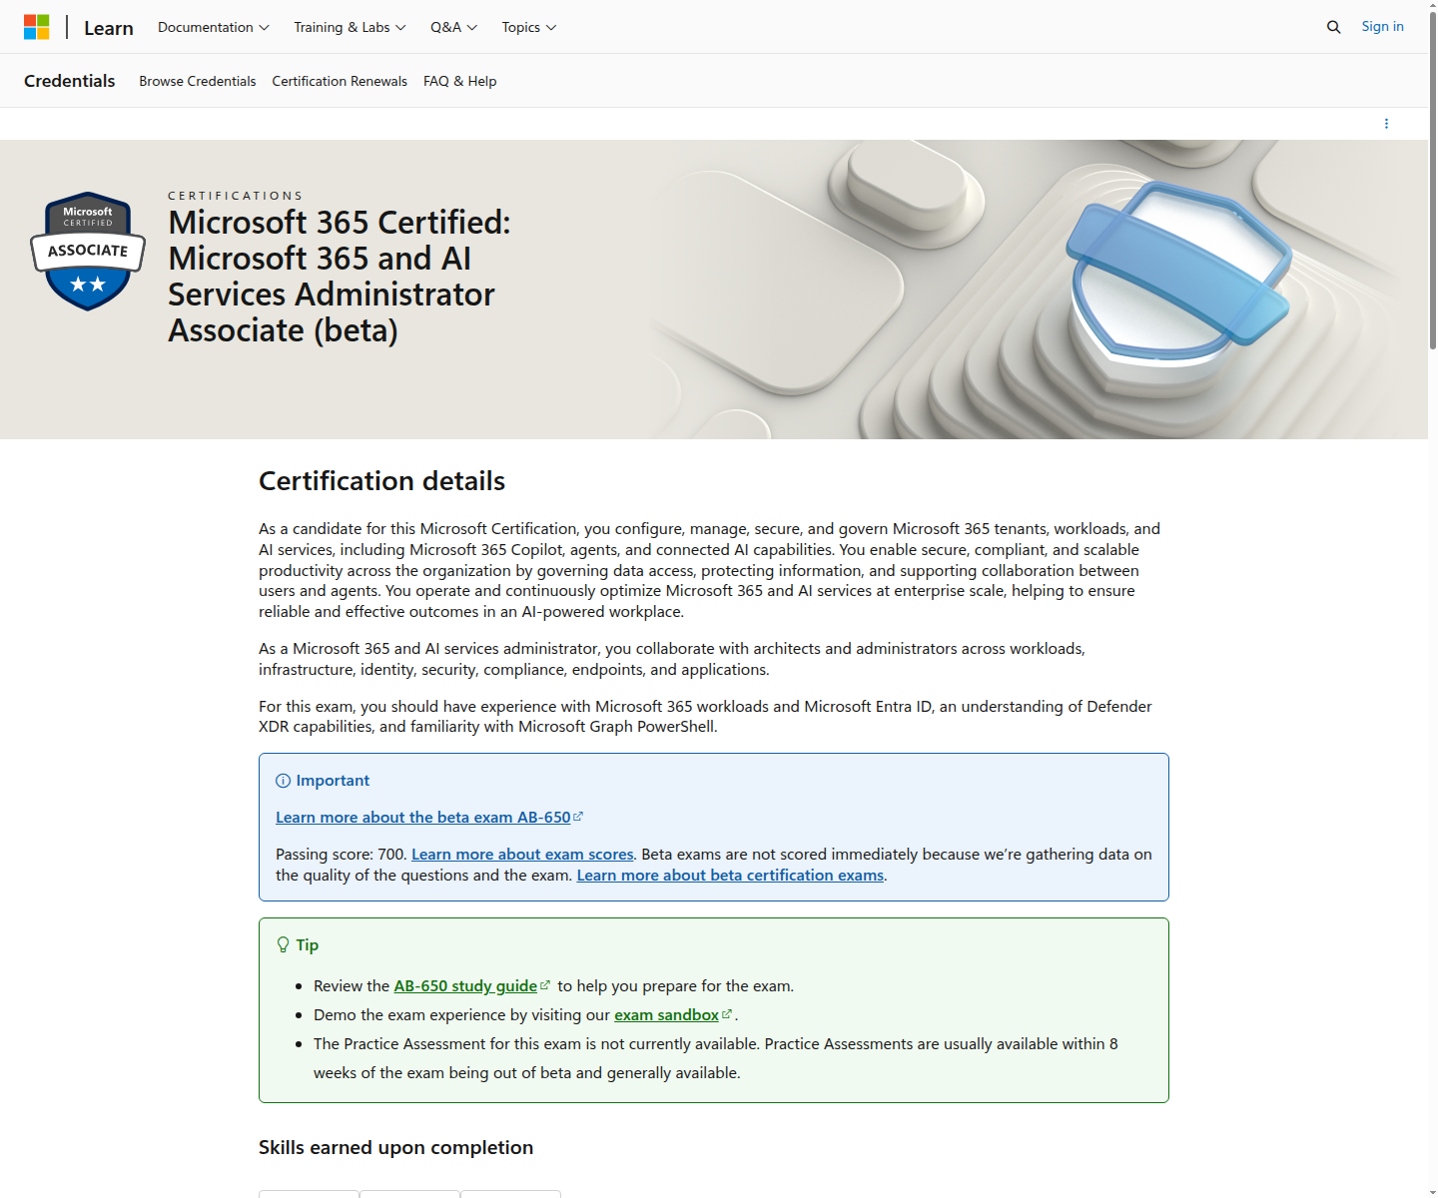
Task: Open the AB-650 study guide link
Action: click(465, 985)
